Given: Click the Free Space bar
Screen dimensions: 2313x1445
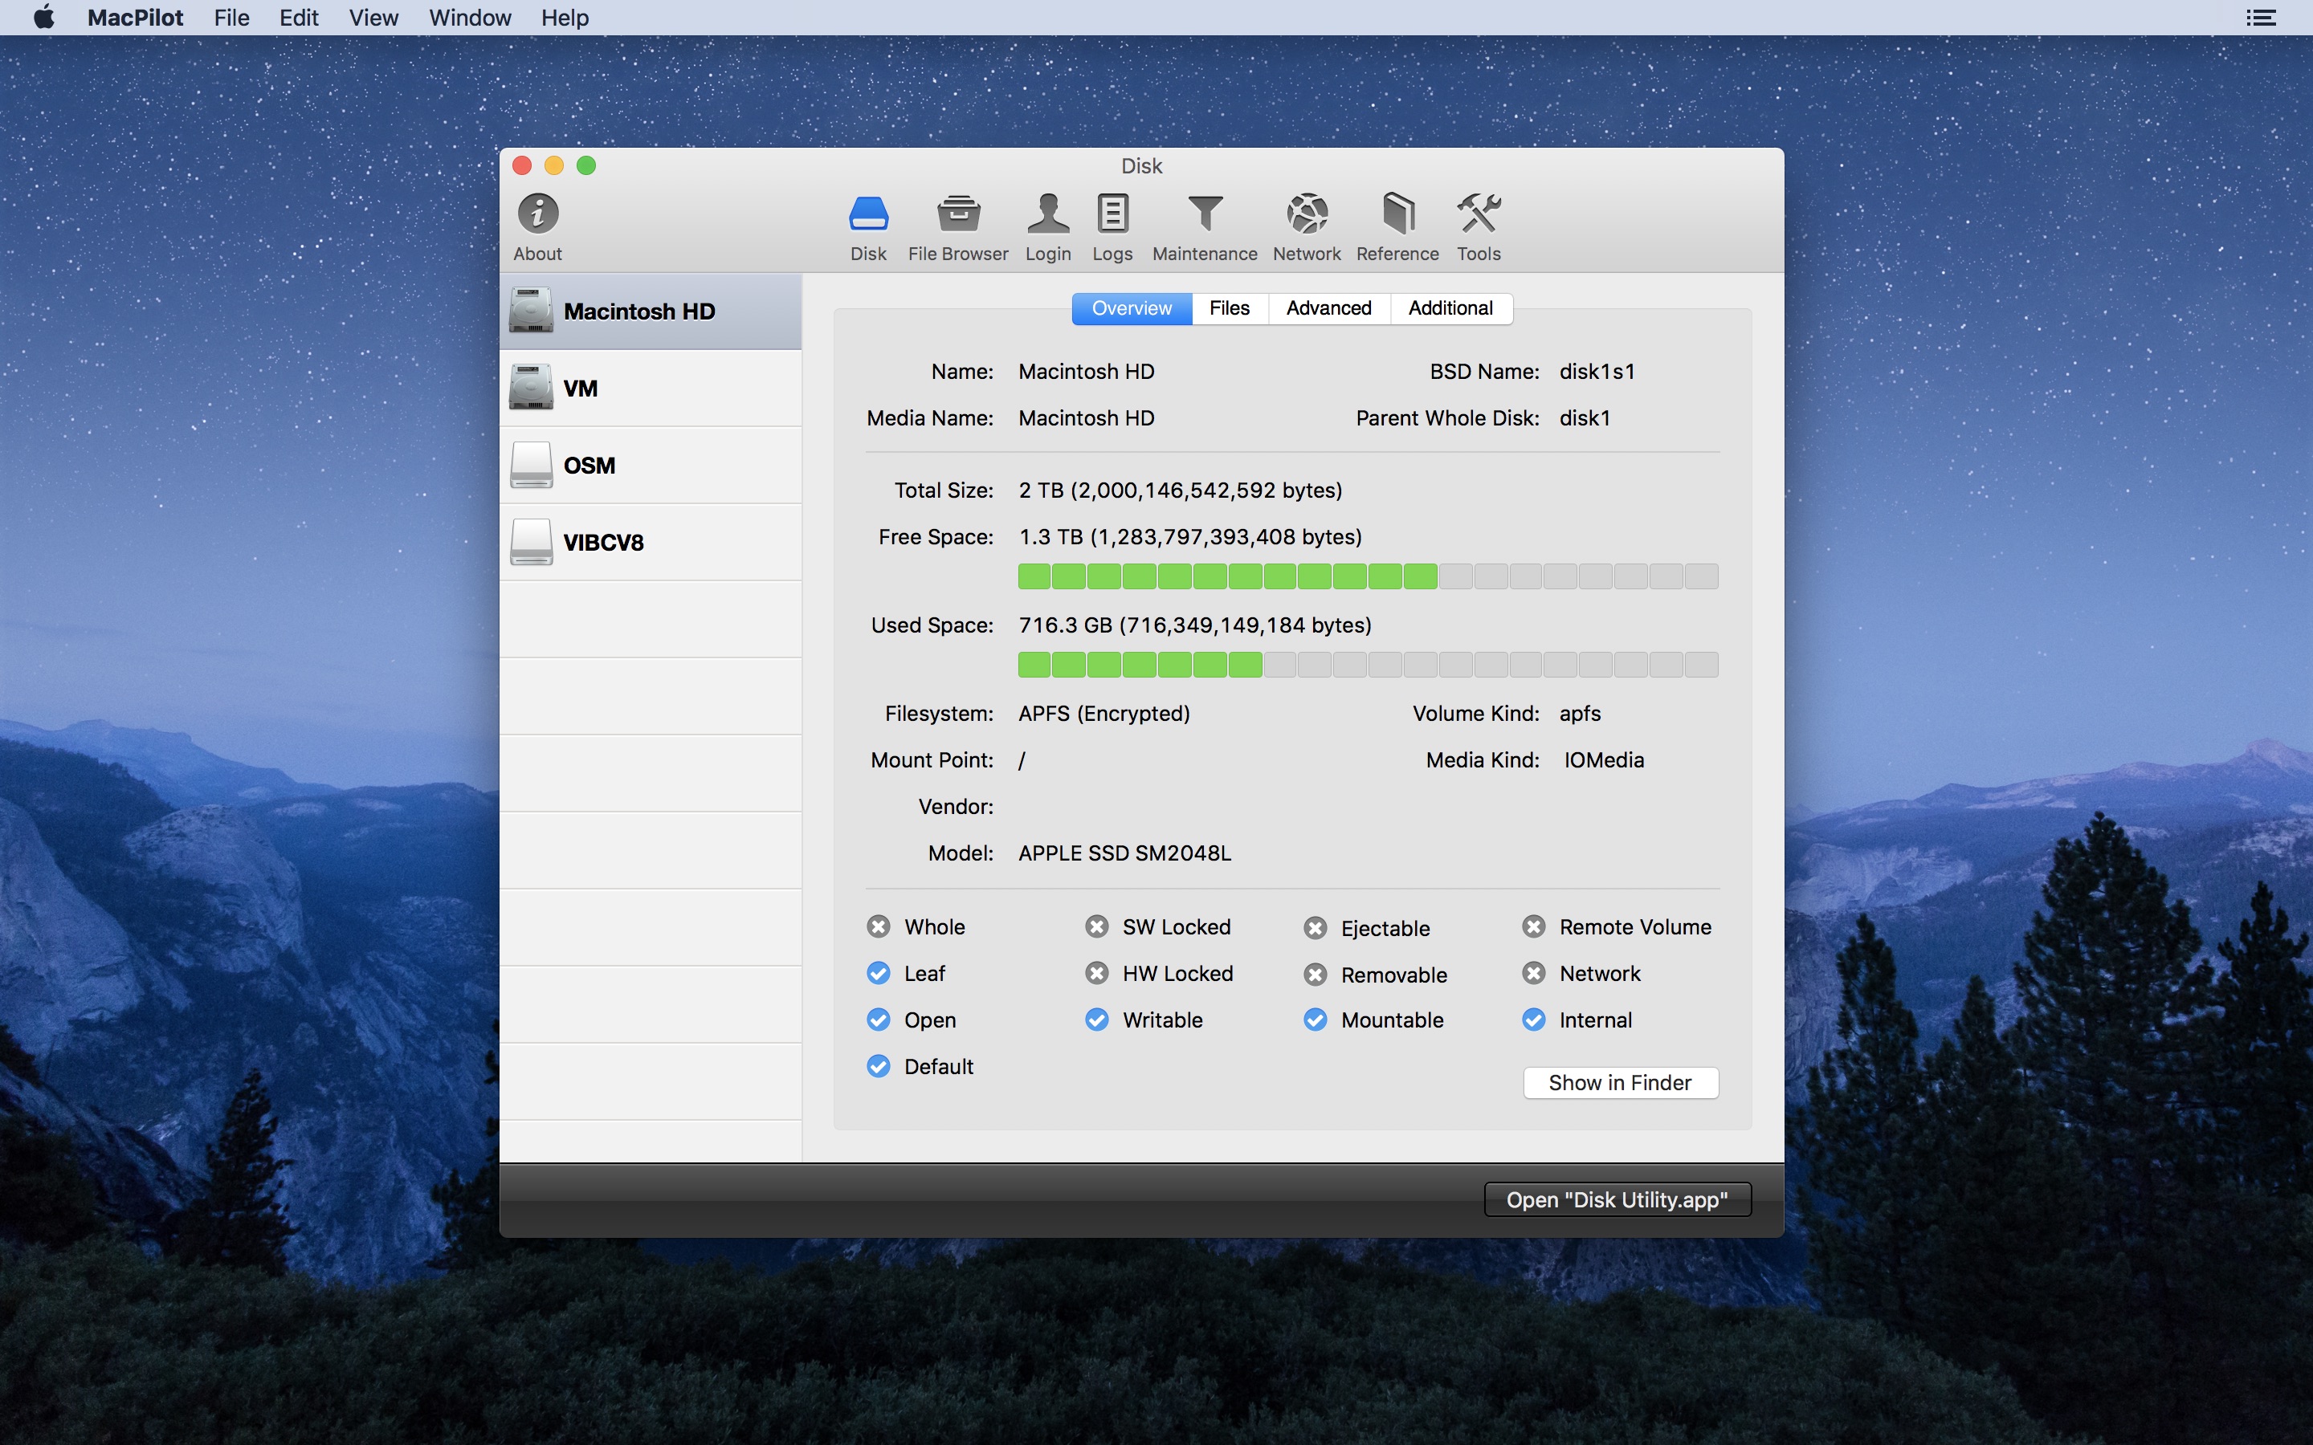Looking at the screenshot, I should (x=1368, y=576).
